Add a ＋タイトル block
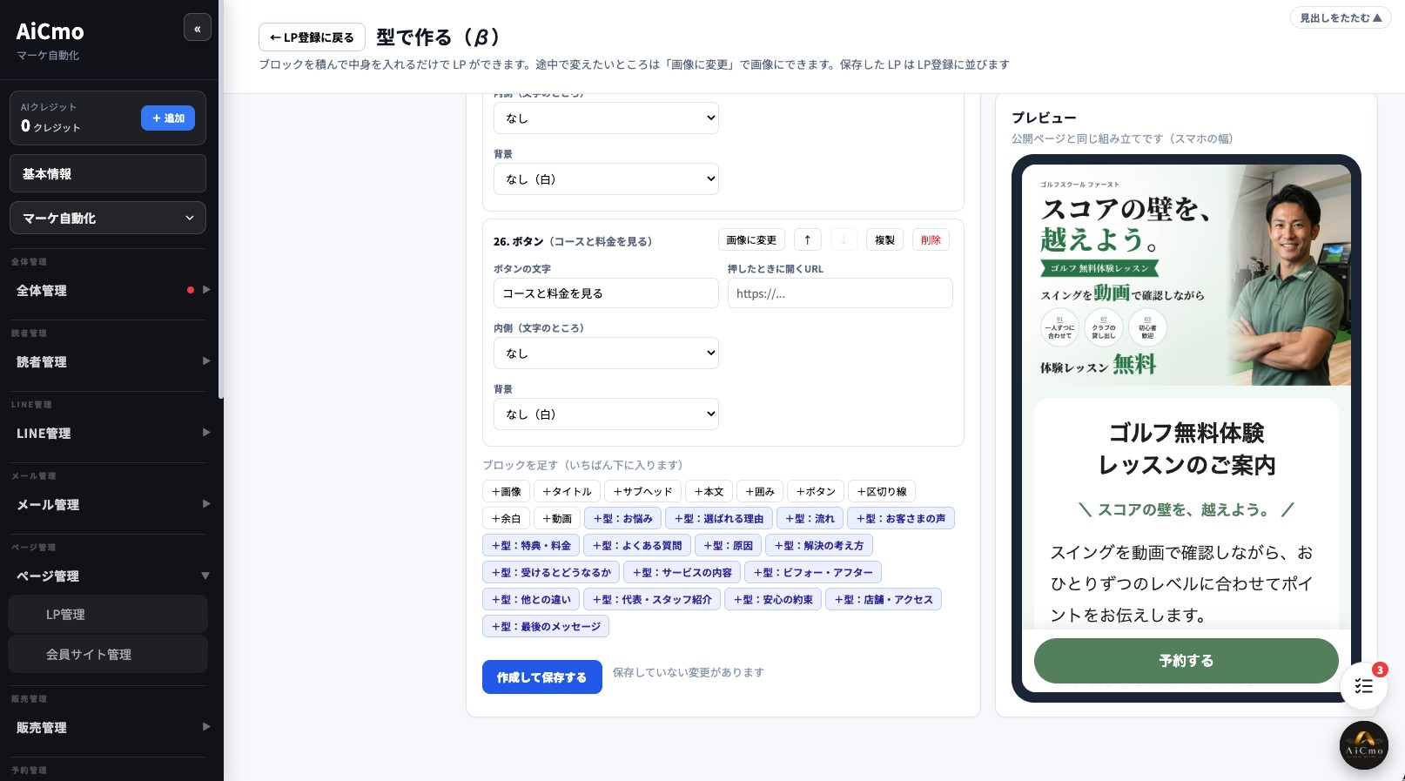Screen dimensions: 1405x781 point(567,492)
